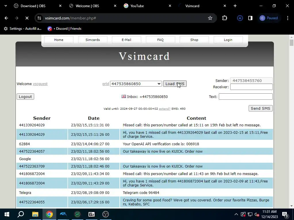Focus the Sender input field
Screen dimensions: 294x220
coord(251,80)
